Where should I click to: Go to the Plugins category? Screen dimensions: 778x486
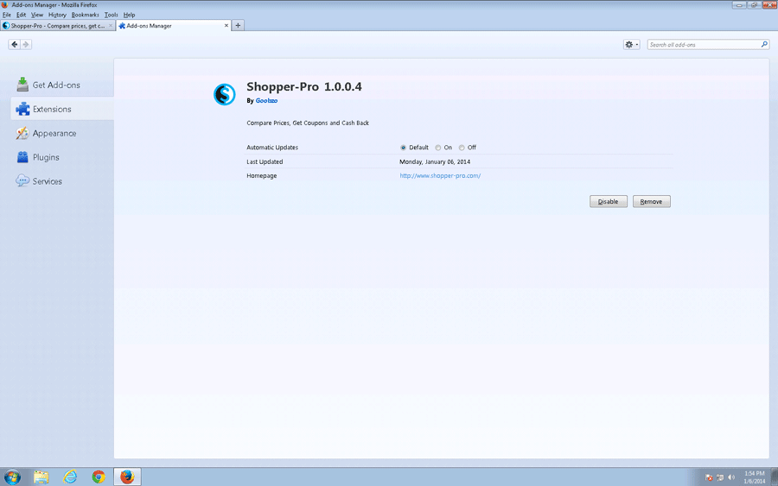(x=46, y=157)
